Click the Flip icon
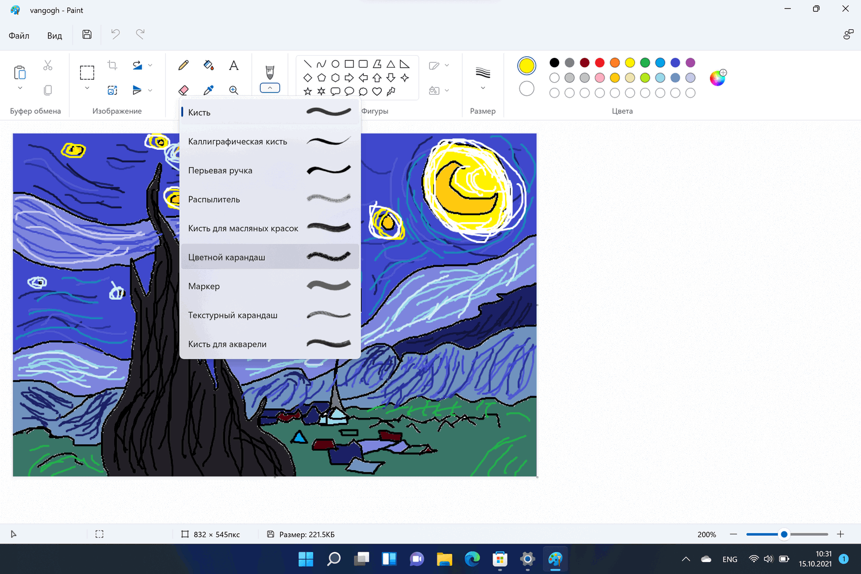 pos(137,90)
